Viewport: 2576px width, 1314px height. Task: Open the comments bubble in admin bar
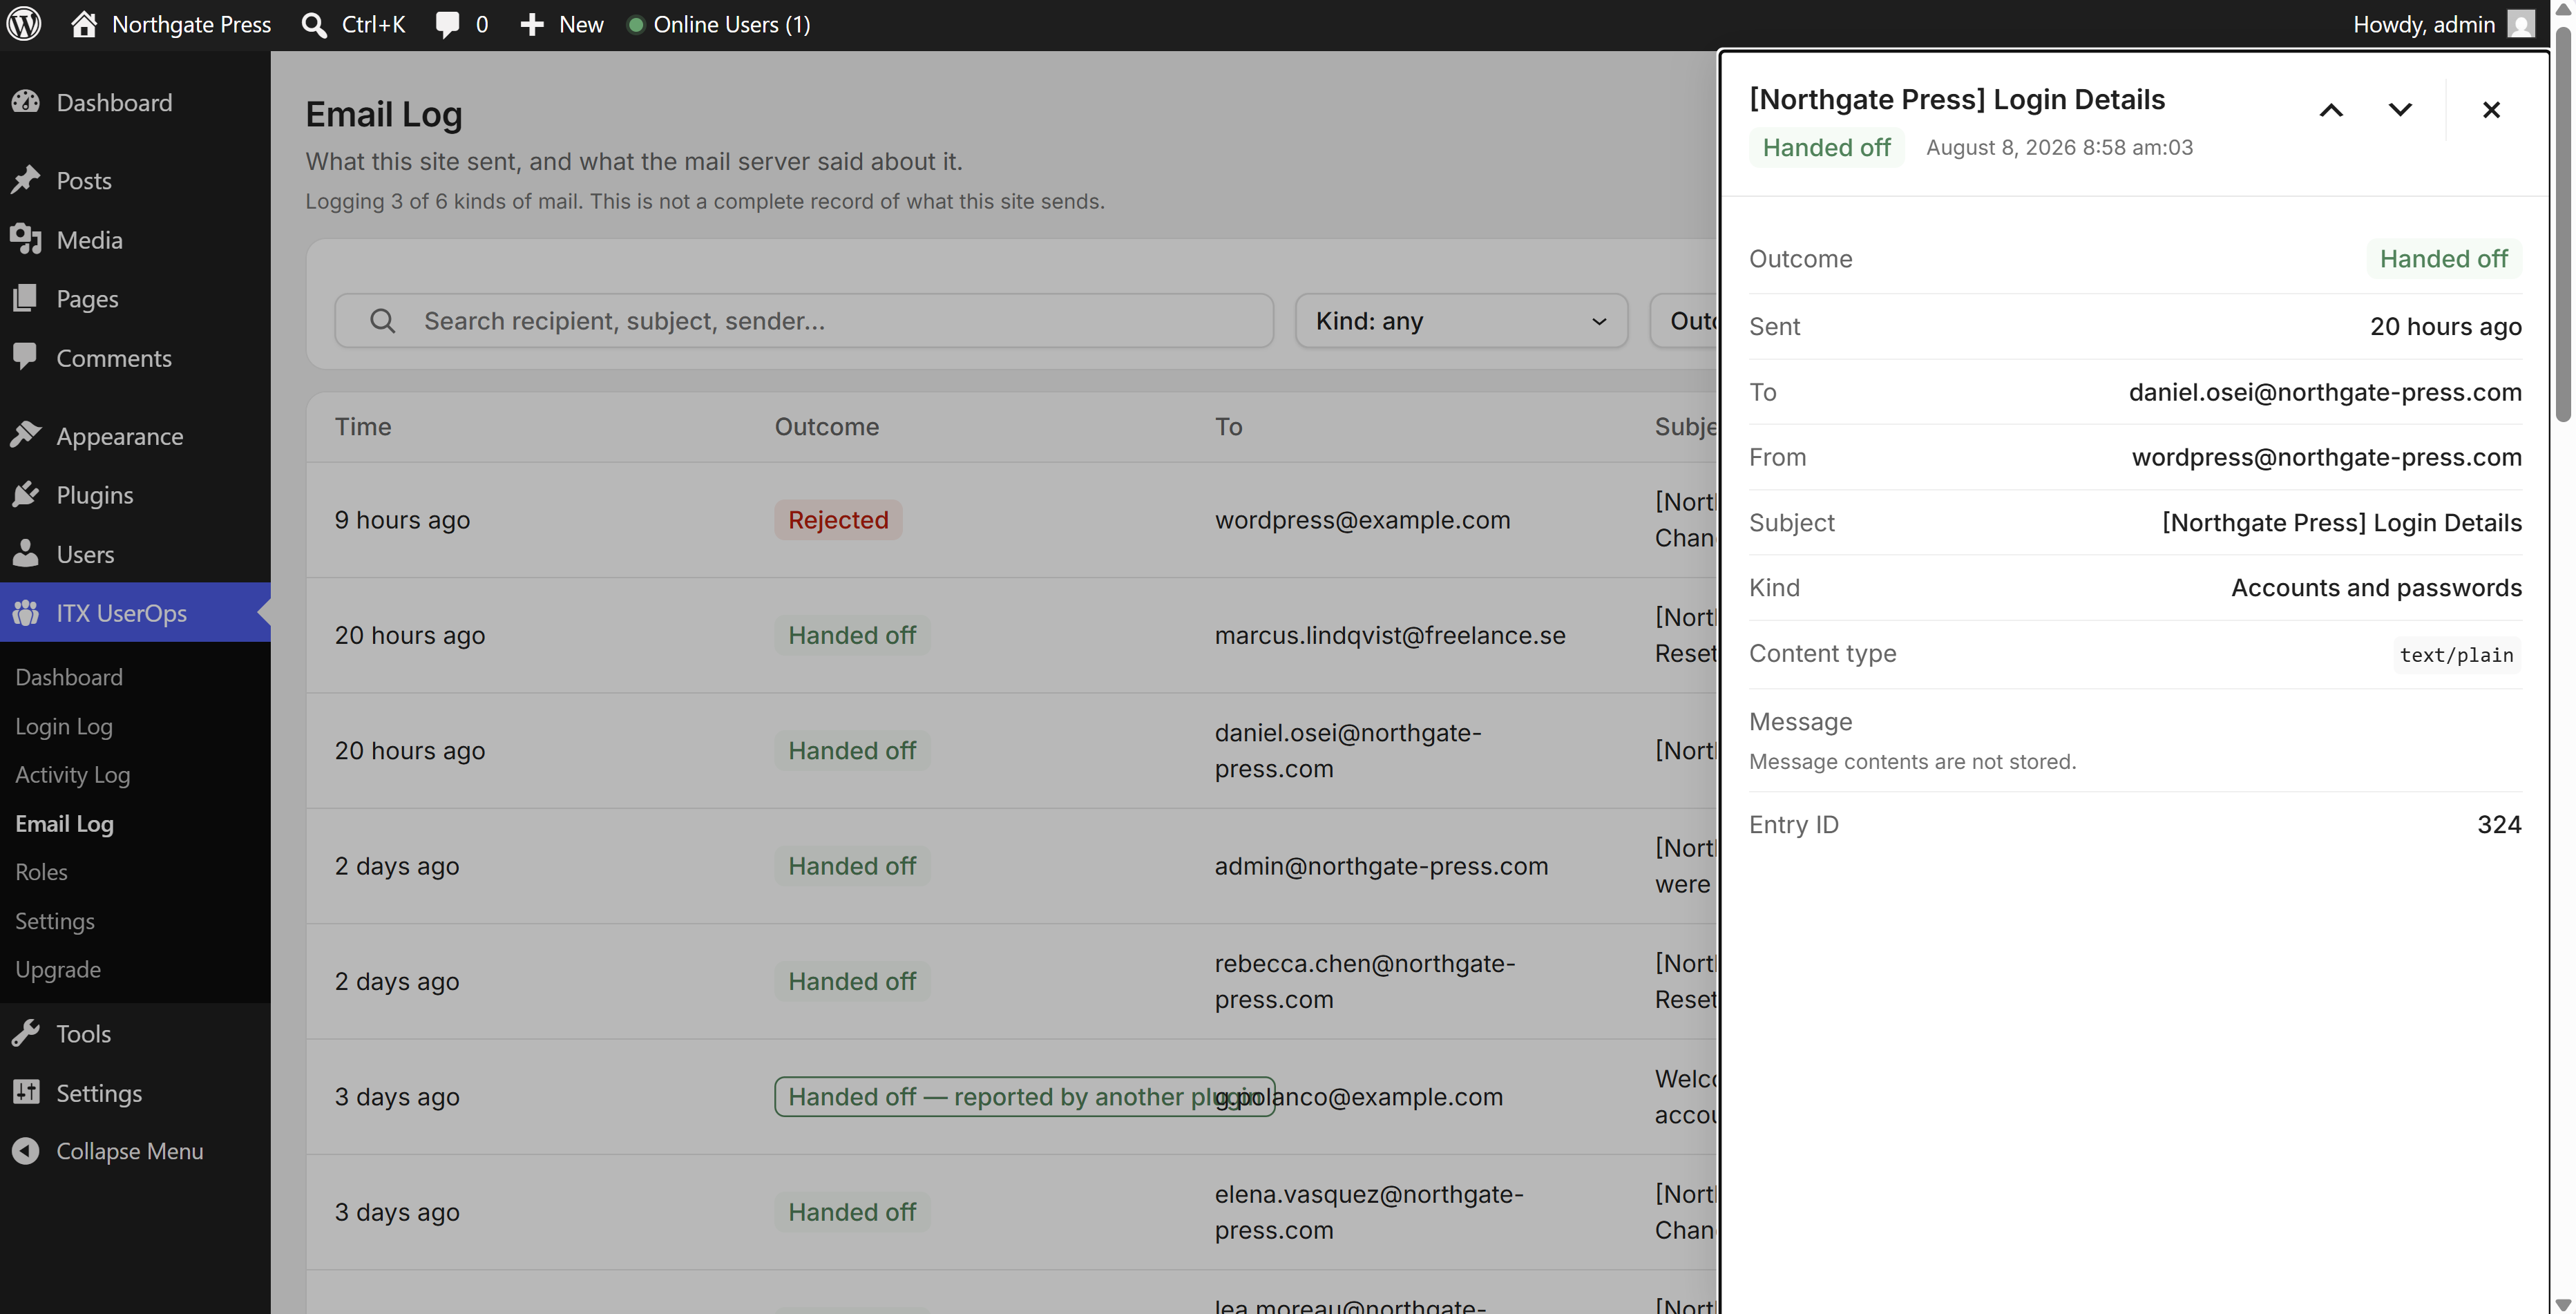[448, 25]
